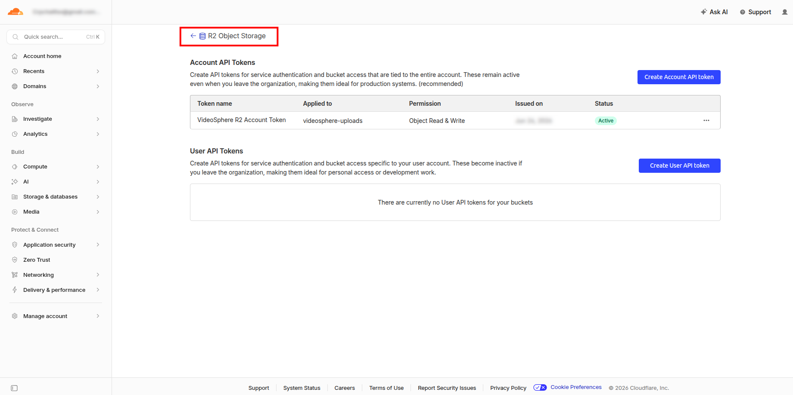This screenshot has height=395, width=793.
Task: Expand the Manage account chevron
Action: pyautogui.click(x=98, y=316)
